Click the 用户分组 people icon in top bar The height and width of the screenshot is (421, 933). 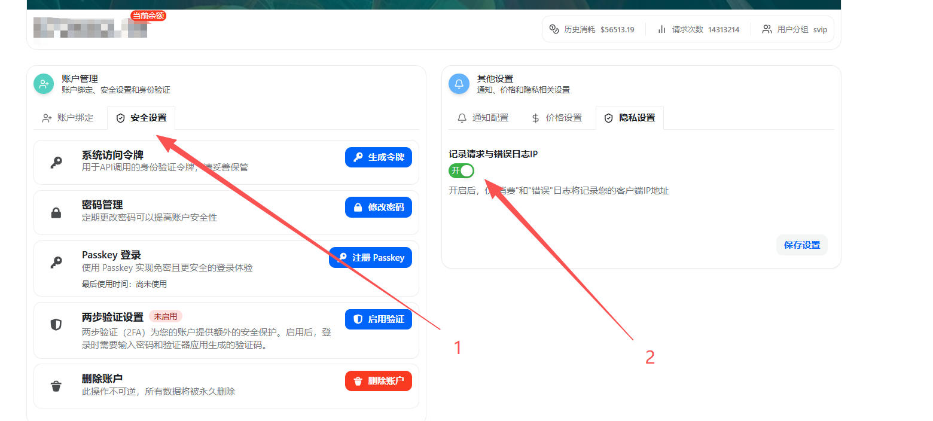(766, 29)
